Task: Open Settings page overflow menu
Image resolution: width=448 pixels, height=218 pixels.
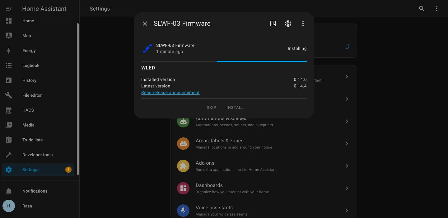Action: point(437,9)
